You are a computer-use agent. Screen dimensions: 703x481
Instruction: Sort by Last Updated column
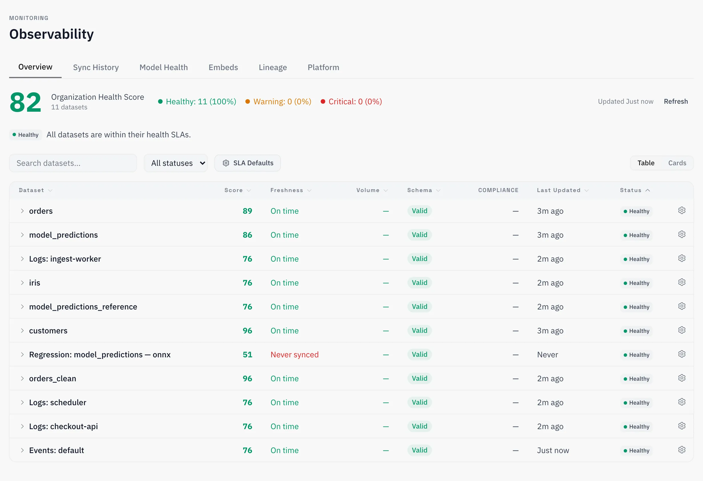(x=563, y=190)
